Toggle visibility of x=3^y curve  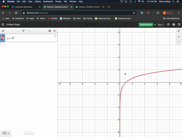2,38
